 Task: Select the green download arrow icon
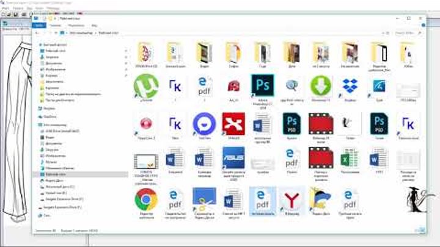click(x=321, y=86)
